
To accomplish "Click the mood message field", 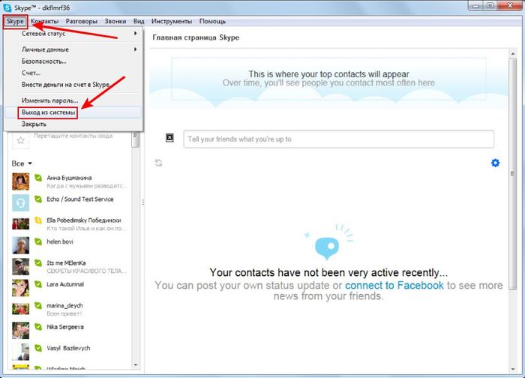I will (x=338, y=139).
